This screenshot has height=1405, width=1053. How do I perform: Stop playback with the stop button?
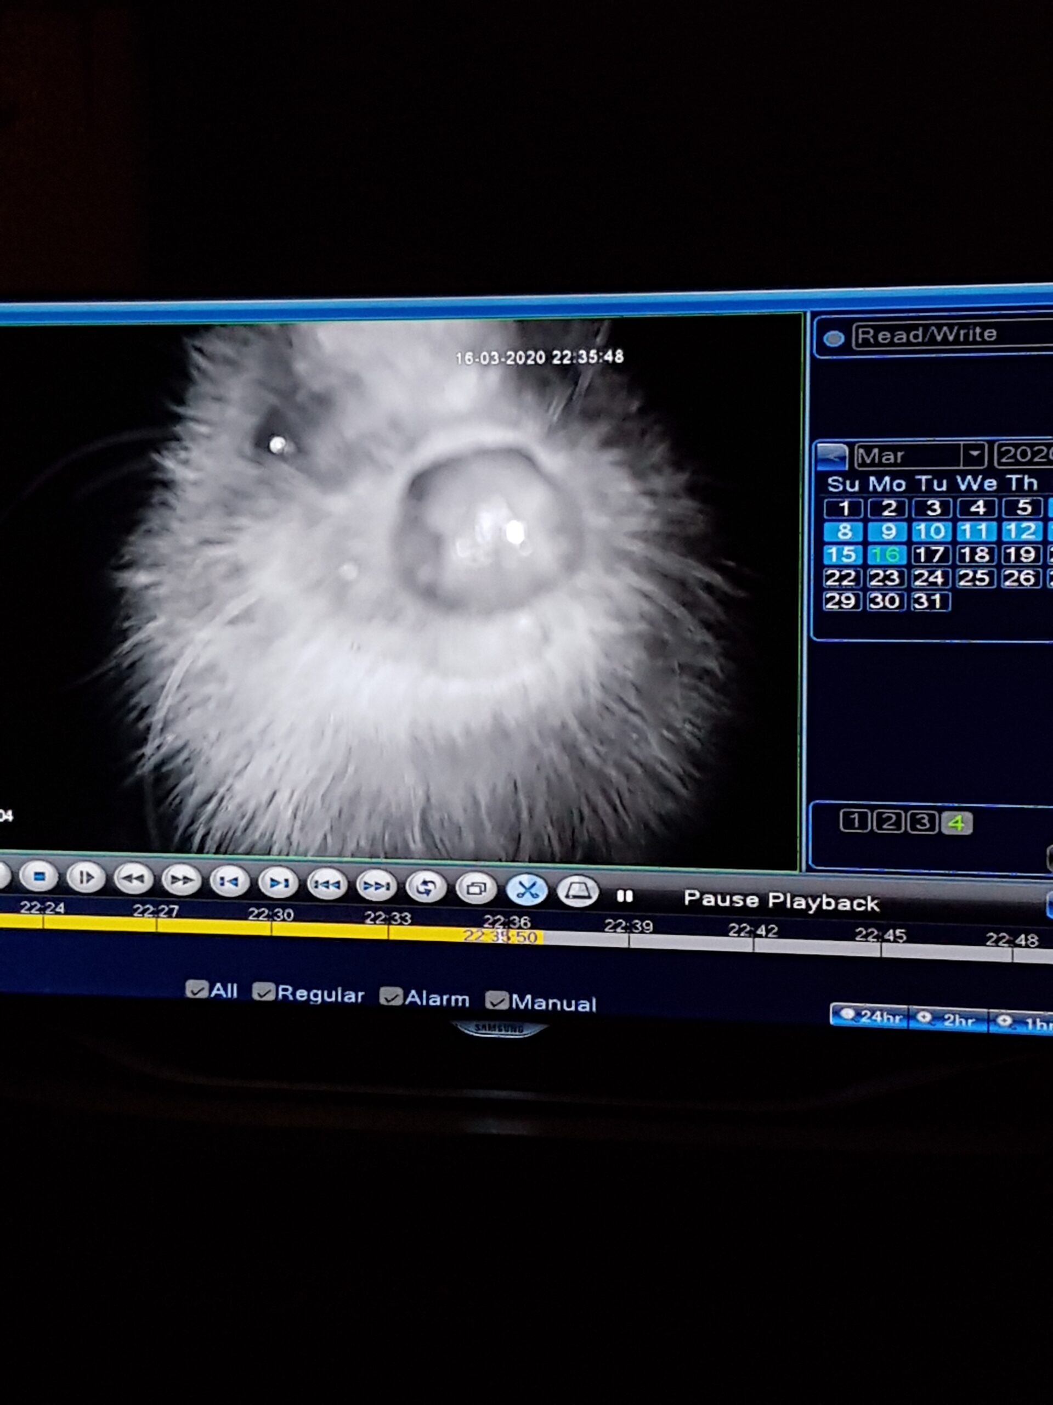[39, 876]
